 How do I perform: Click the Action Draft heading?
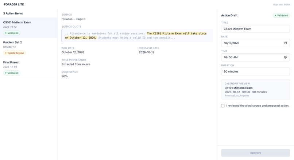229,15
